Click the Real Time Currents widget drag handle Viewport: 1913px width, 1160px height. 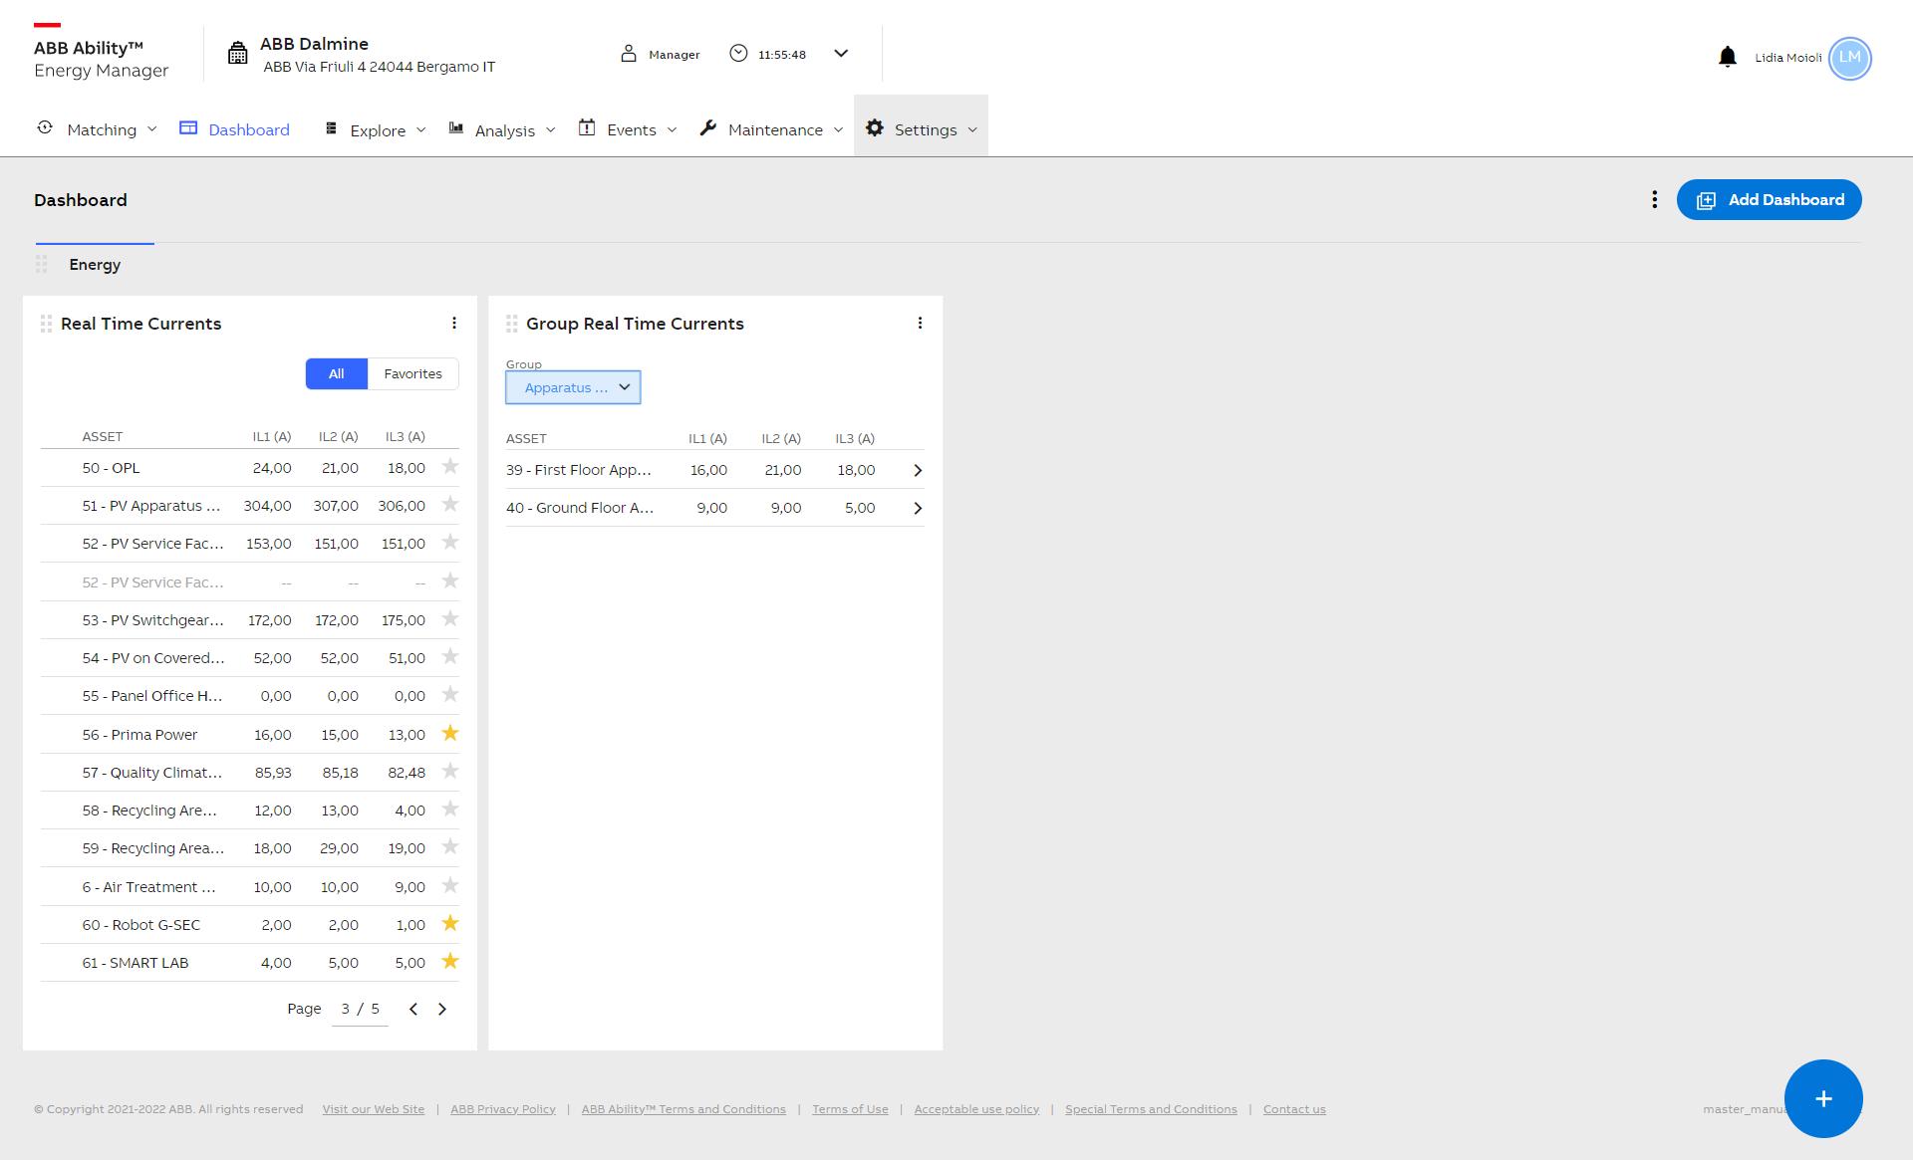pyautogui.click(x=46, y=324)
